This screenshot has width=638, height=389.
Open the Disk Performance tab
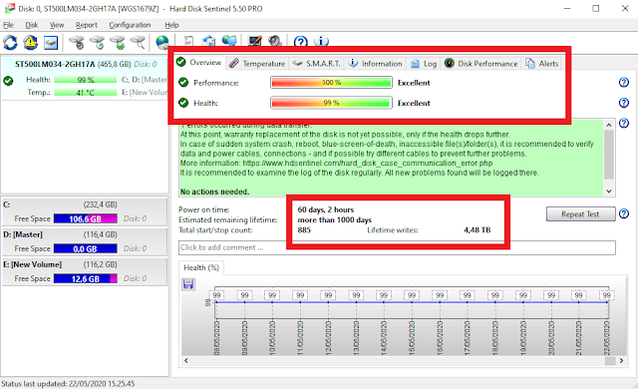[x=481, y=64]
